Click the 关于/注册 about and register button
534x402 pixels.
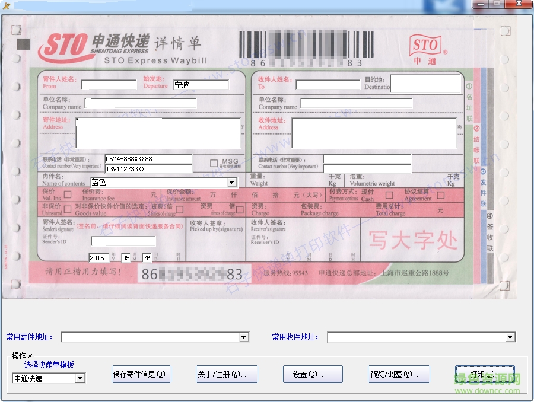[228, 374]
